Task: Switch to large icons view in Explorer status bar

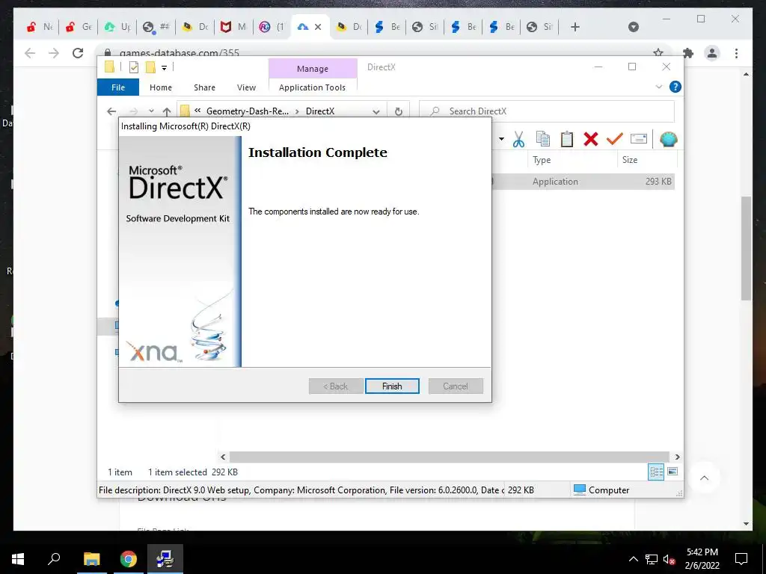Action: tap(672, 472)
